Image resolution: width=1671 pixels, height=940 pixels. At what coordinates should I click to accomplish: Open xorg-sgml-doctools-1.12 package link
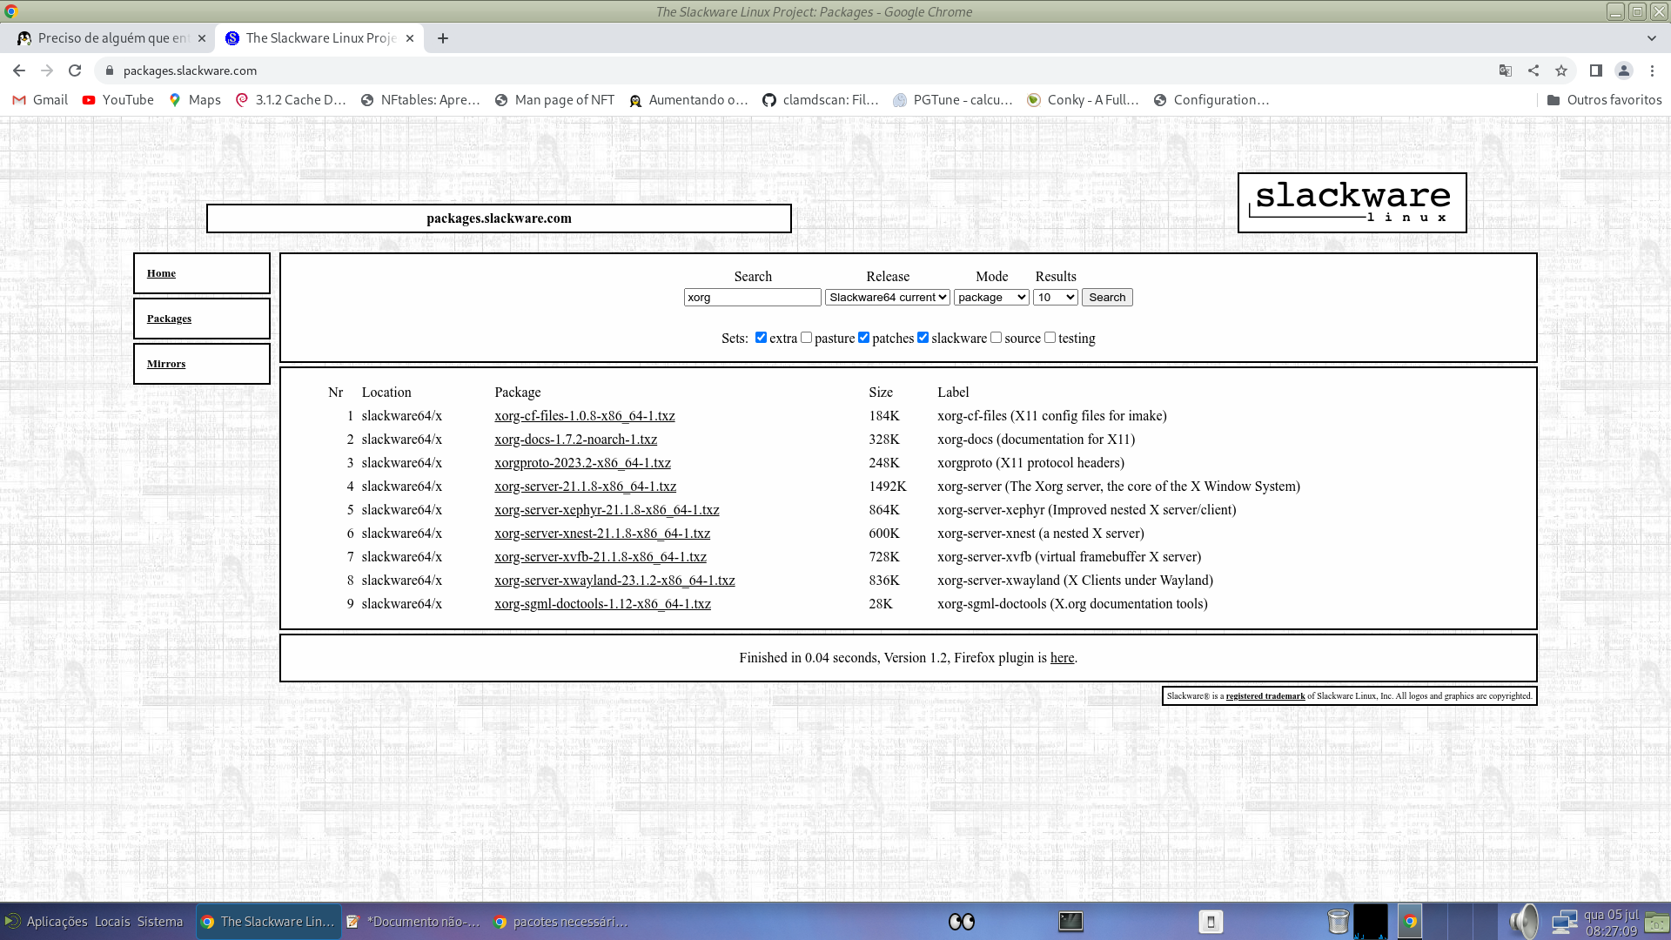click(x=602, y=604)
